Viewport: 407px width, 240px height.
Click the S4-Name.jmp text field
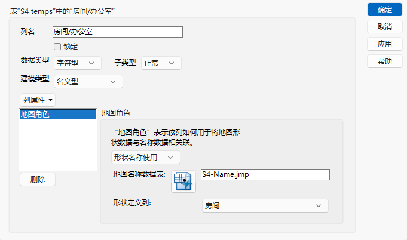pos(265,174)
